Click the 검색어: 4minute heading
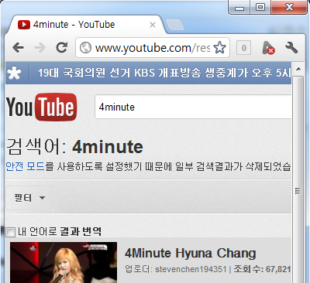The width and height of the screenshot is (310, 283). 74,147
